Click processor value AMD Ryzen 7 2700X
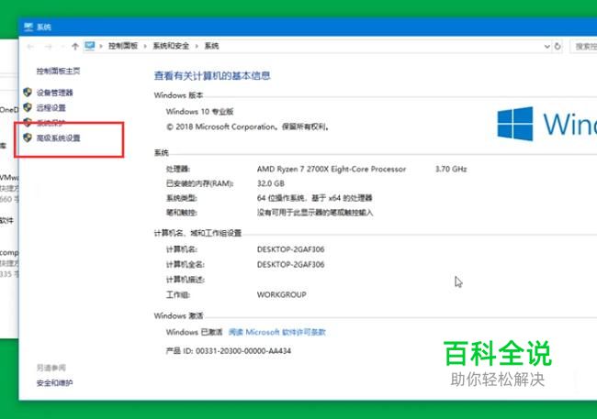The width and height of the screenshot is (597, 419). click(x=332, y=170)
